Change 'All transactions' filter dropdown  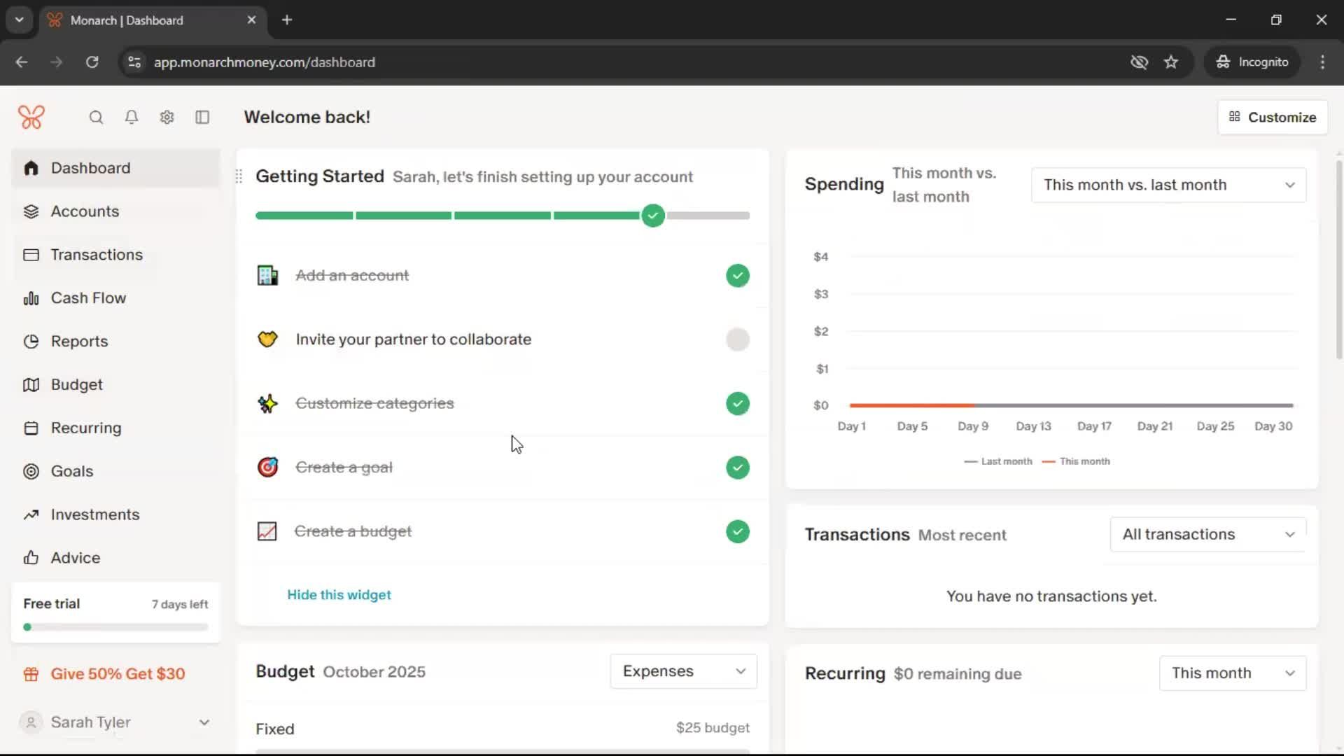[x=1207, y=534]
